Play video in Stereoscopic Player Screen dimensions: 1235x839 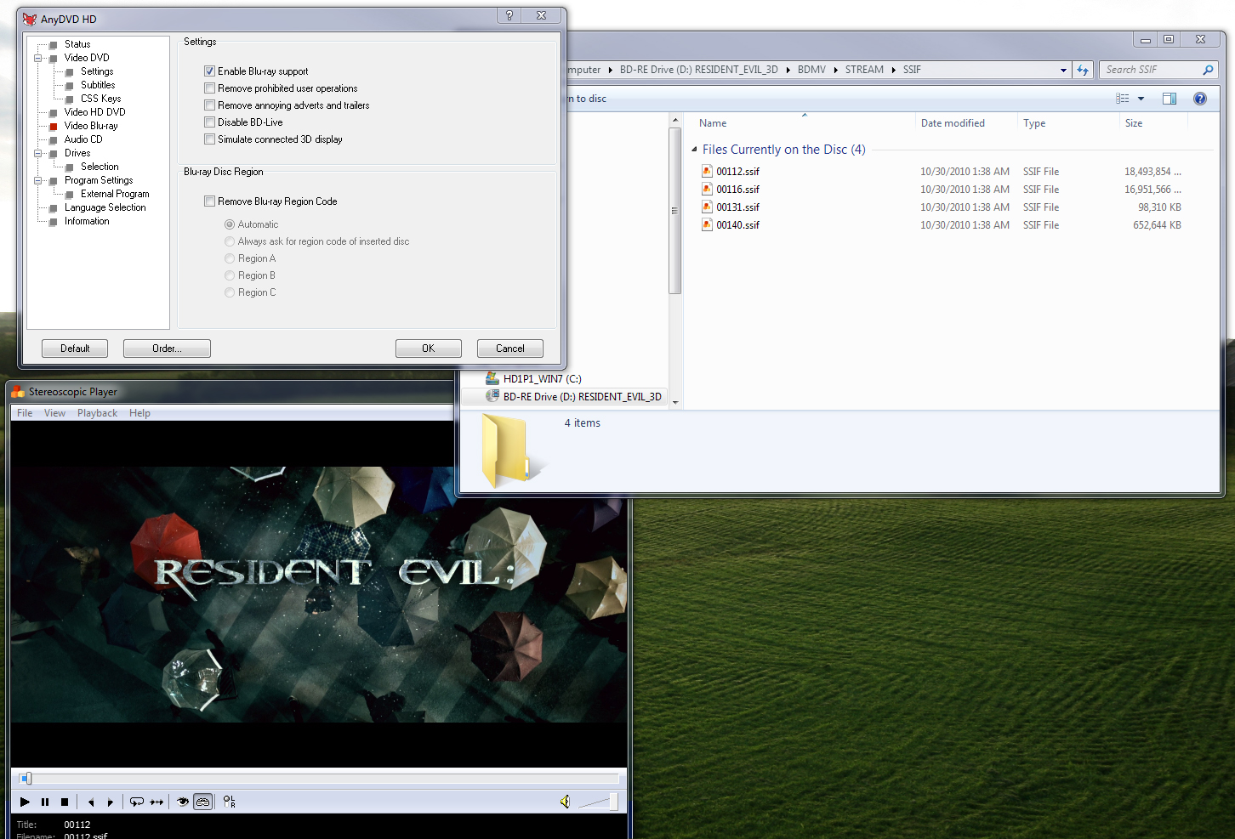click(25, 802)
